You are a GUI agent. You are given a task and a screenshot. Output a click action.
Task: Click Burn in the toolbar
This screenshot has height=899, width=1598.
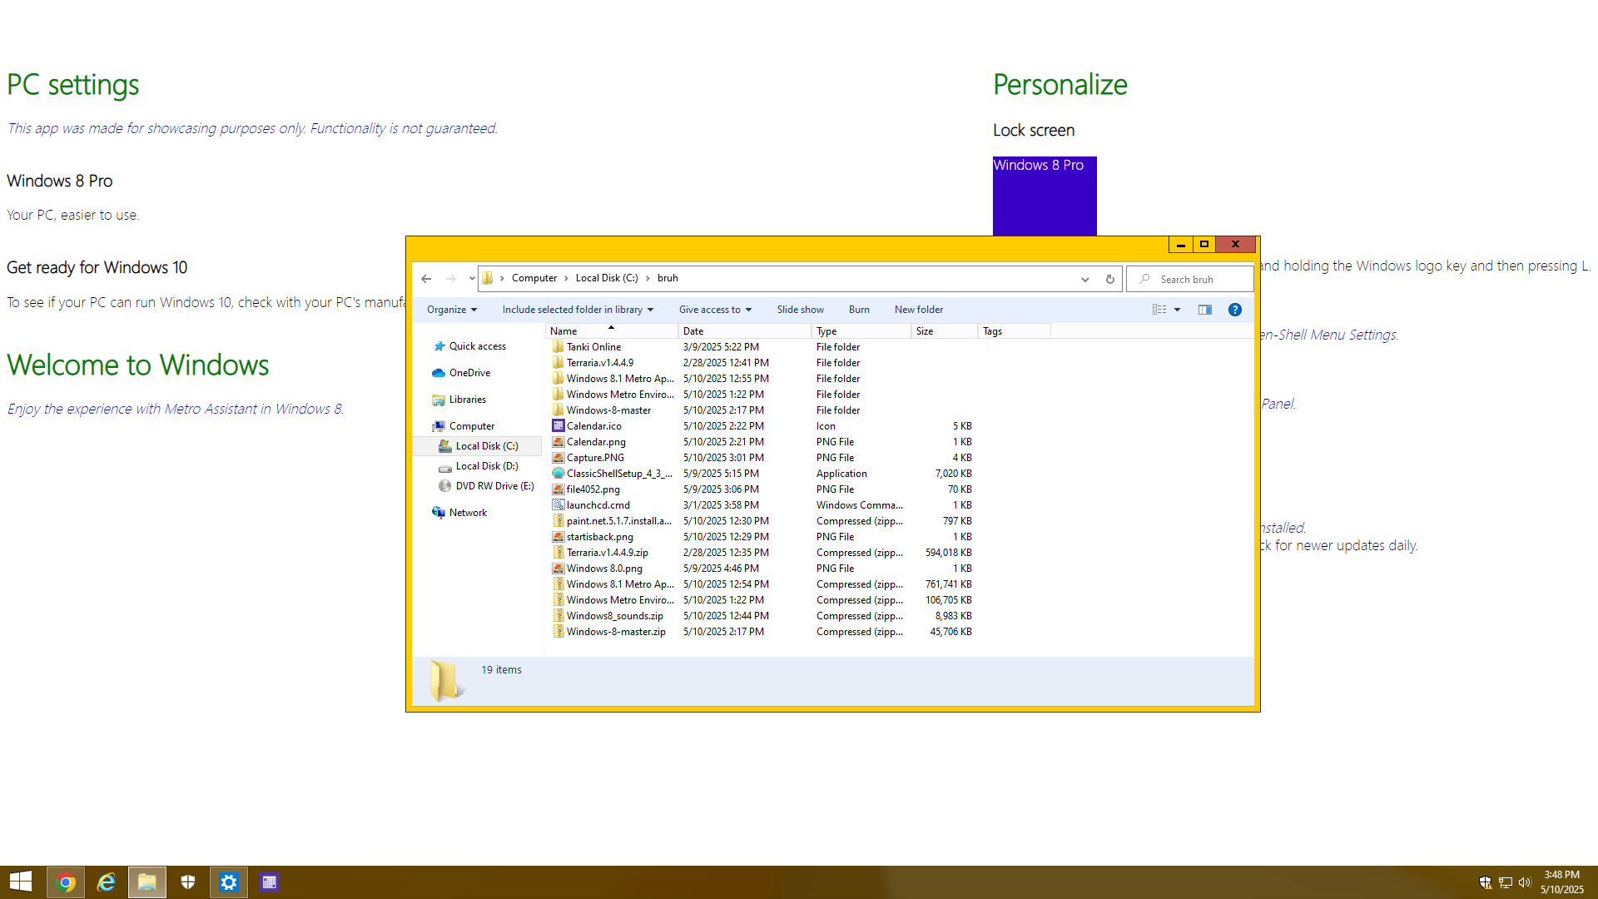click(x=859, y=310)
